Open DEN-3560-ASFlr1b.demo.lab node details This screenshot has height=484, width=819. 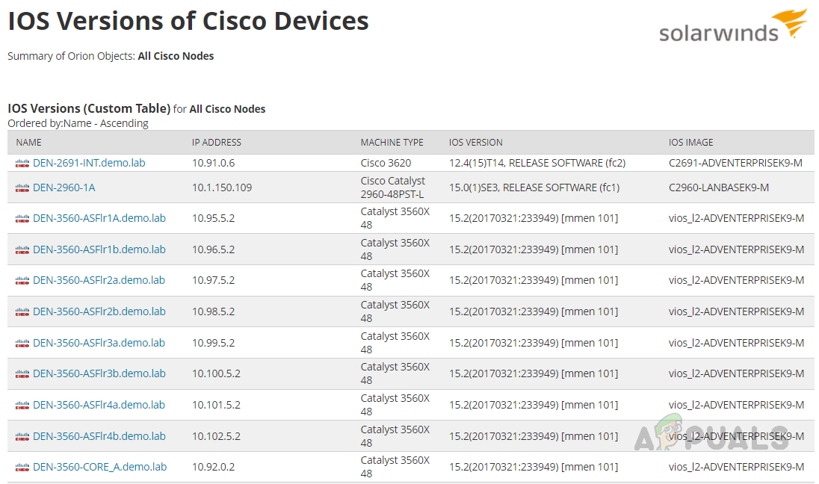pos(99,249)
